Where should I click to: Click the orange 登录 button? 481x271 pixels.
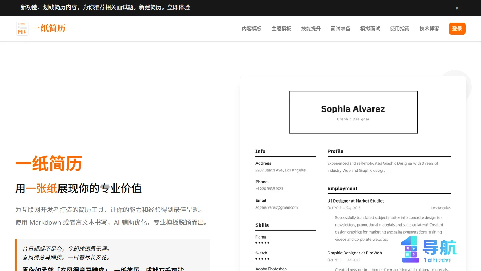point(457,29)
